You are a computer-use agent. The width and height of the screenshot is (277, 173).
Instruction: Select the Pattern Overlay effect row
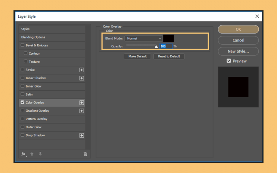coord(52,119)
